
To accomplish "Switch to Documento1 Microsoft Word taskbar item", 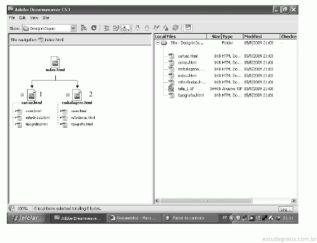I will [134, 218].
